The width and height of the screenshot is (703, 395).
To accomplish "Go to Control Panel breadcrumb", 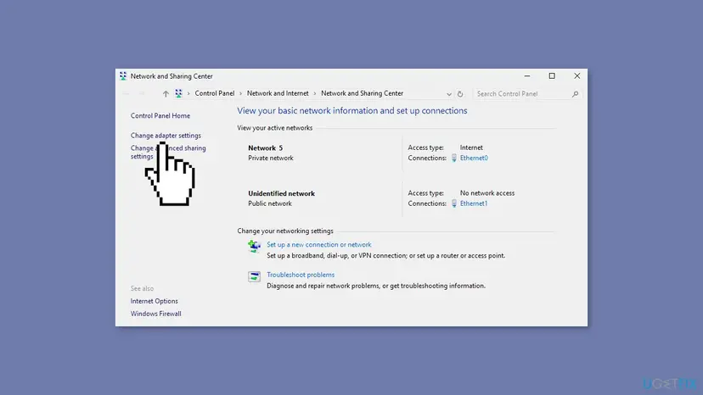I will [x=215, y=93].
